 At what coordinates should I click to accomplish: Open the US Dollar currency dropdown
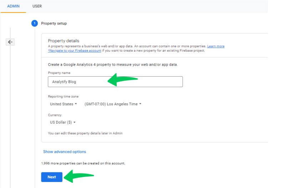tap(63, 122)
